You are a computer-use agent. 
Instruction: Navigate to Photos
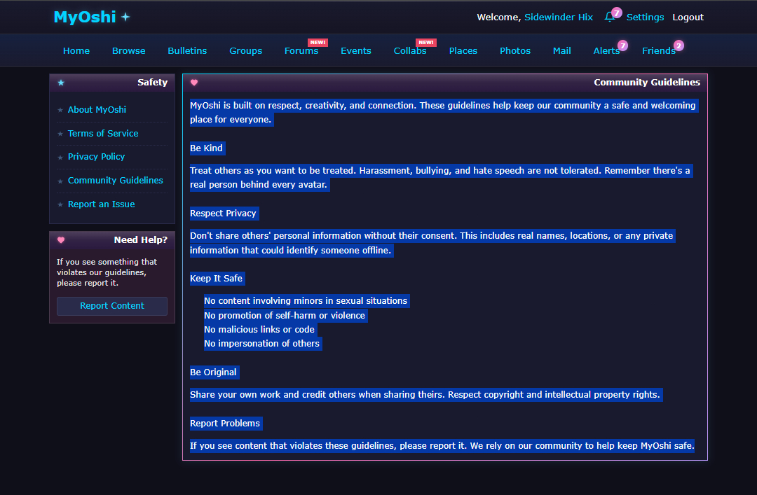pyautogui.click(x=515, y=51)
